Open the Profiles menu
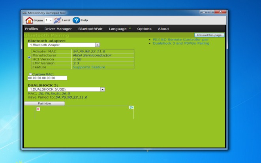Image resolution: width=261 pixels, height=163 pixels. 32,29
